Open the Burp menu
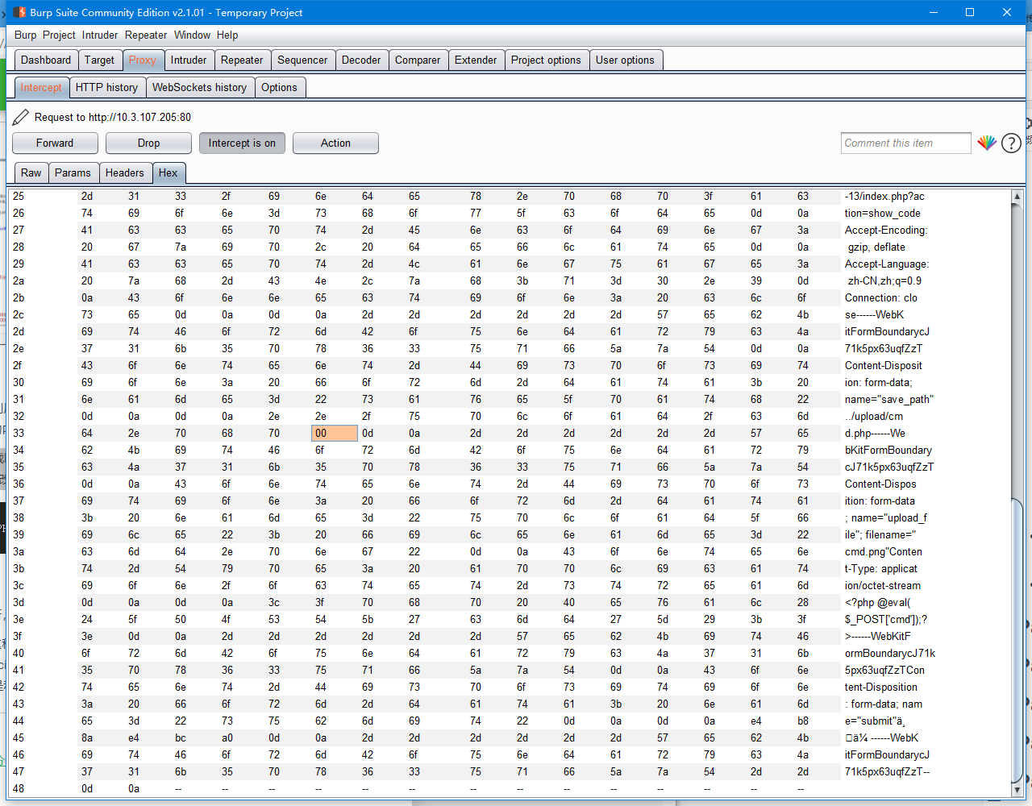This screenshot has width=1032, height=806. 26,35
